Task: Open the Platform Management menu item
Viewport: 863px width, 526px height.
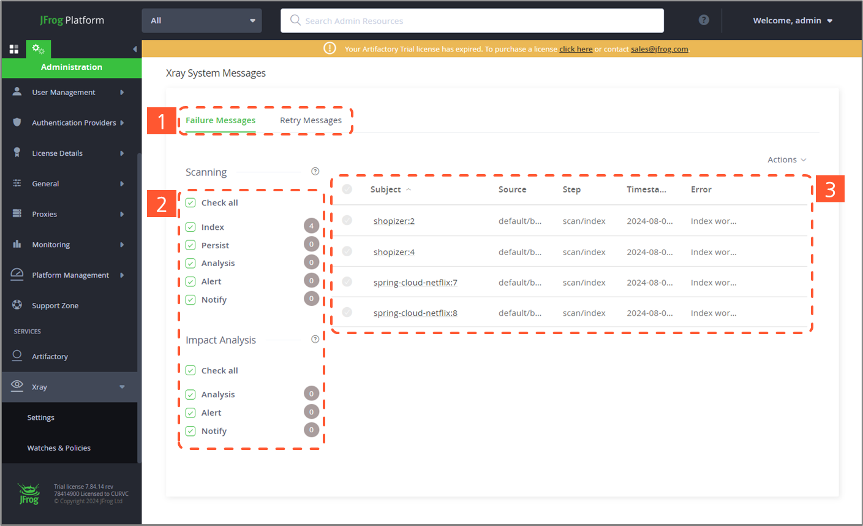Action: pyautogui.click(x=69, y=275)
